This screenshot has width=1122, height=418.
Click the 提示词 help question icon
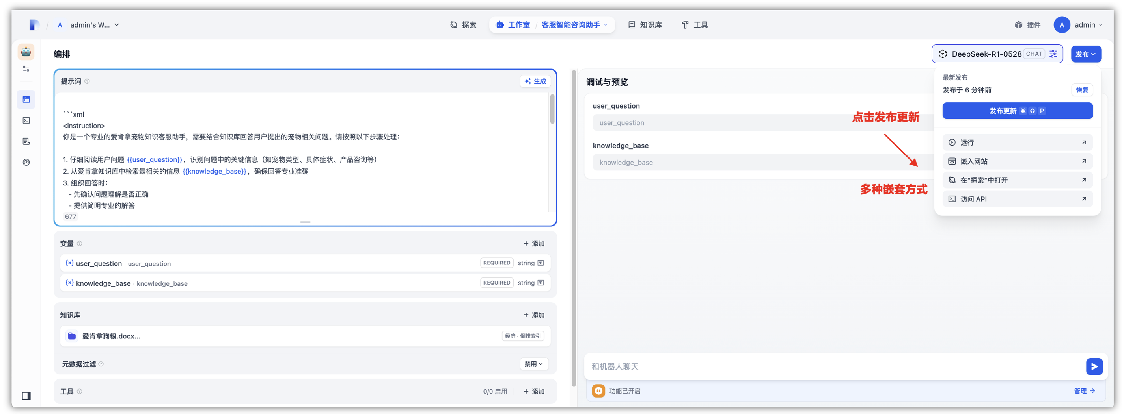pyautogui.click(x=87, y=81)
